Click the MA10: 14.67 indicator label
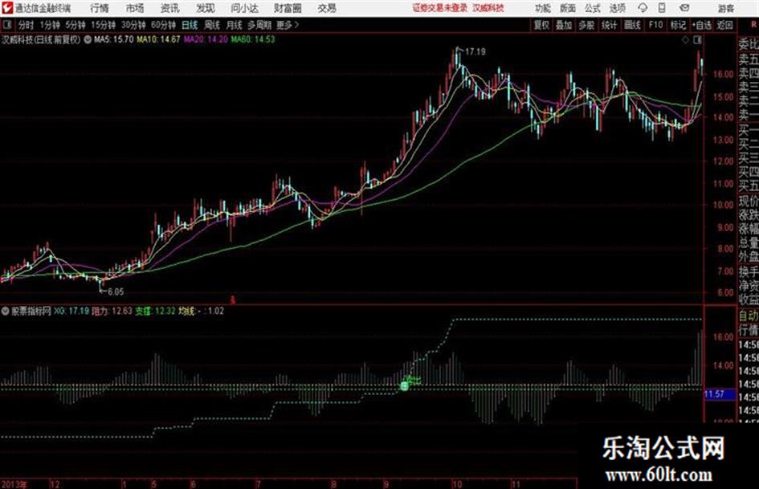The image size is (759, 489). (x=158, y=39)
